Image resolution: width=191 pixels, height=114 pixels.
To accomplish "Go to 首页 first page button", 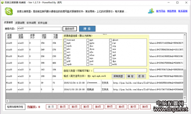I will (51, 107).
